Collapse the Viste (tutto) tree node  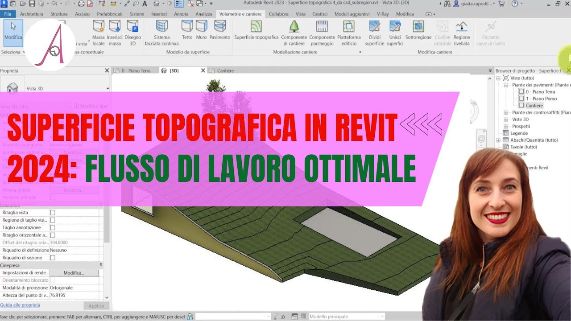[499, 78]
